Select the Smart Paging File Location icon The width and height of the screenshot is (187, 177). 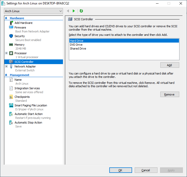click(11, 105)
